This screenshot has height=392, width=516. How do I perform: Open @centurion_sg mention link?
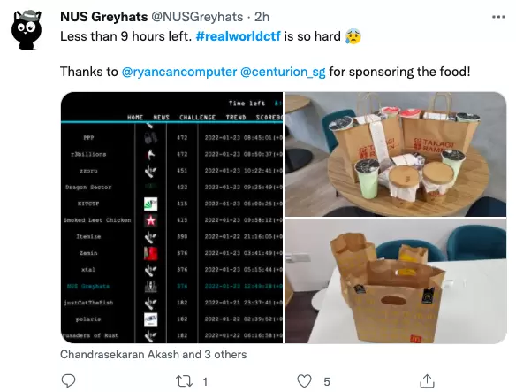[283, 72]
